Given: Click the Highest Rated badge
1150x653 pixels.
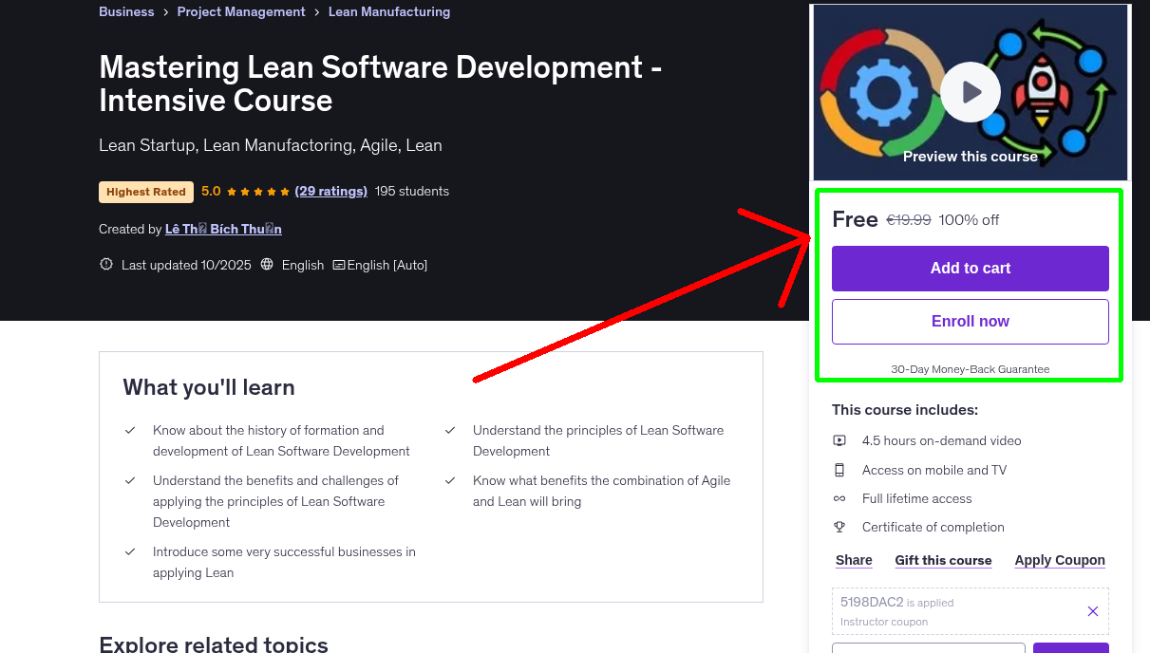Looking at the screenshot, I should pos(145,191).
